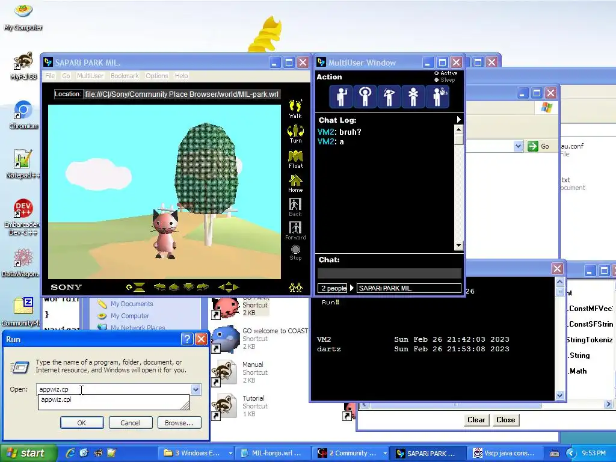616x462 pixels.
Task: Click the Internet Explorer quick launch icon
Action: coord(70,453)
